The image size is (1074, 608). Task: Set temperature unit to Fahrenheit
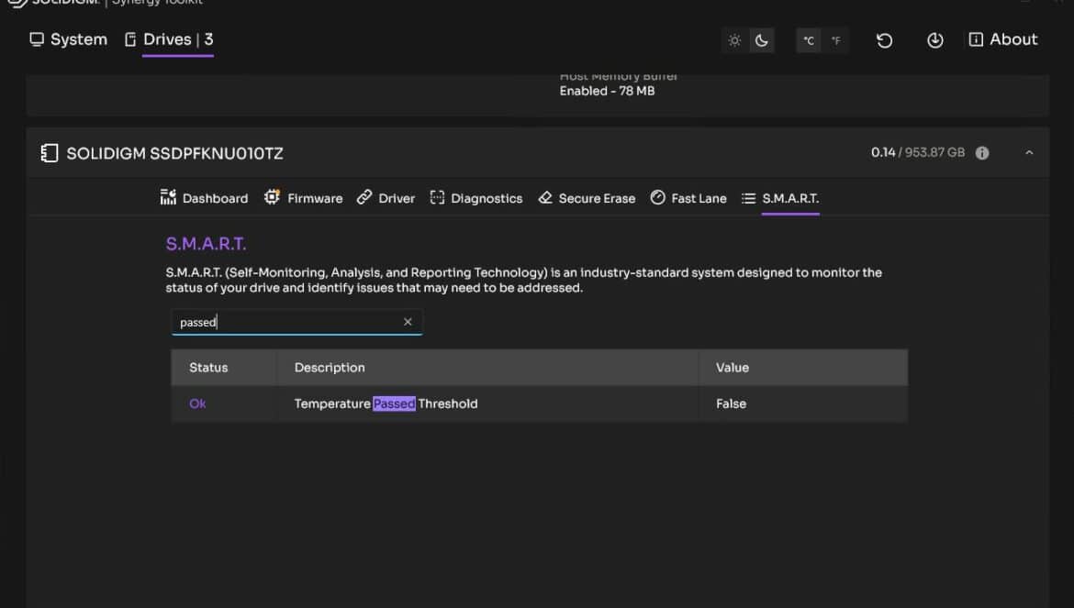pos(835,40)
